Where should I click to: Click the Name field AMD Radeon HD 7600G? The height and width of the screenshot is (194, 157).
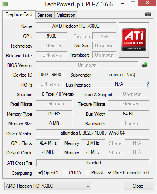click(76, 26)
